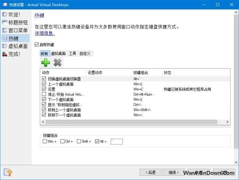Viewport: 239px width, 180px height.
Task: Click the 热键已被系统或其它程序占用 status text
Action: click(x=187, y=89)
